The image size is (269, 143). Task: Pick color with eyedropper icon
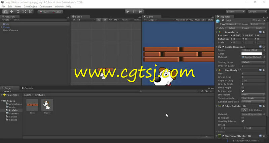tap(264, 54)
